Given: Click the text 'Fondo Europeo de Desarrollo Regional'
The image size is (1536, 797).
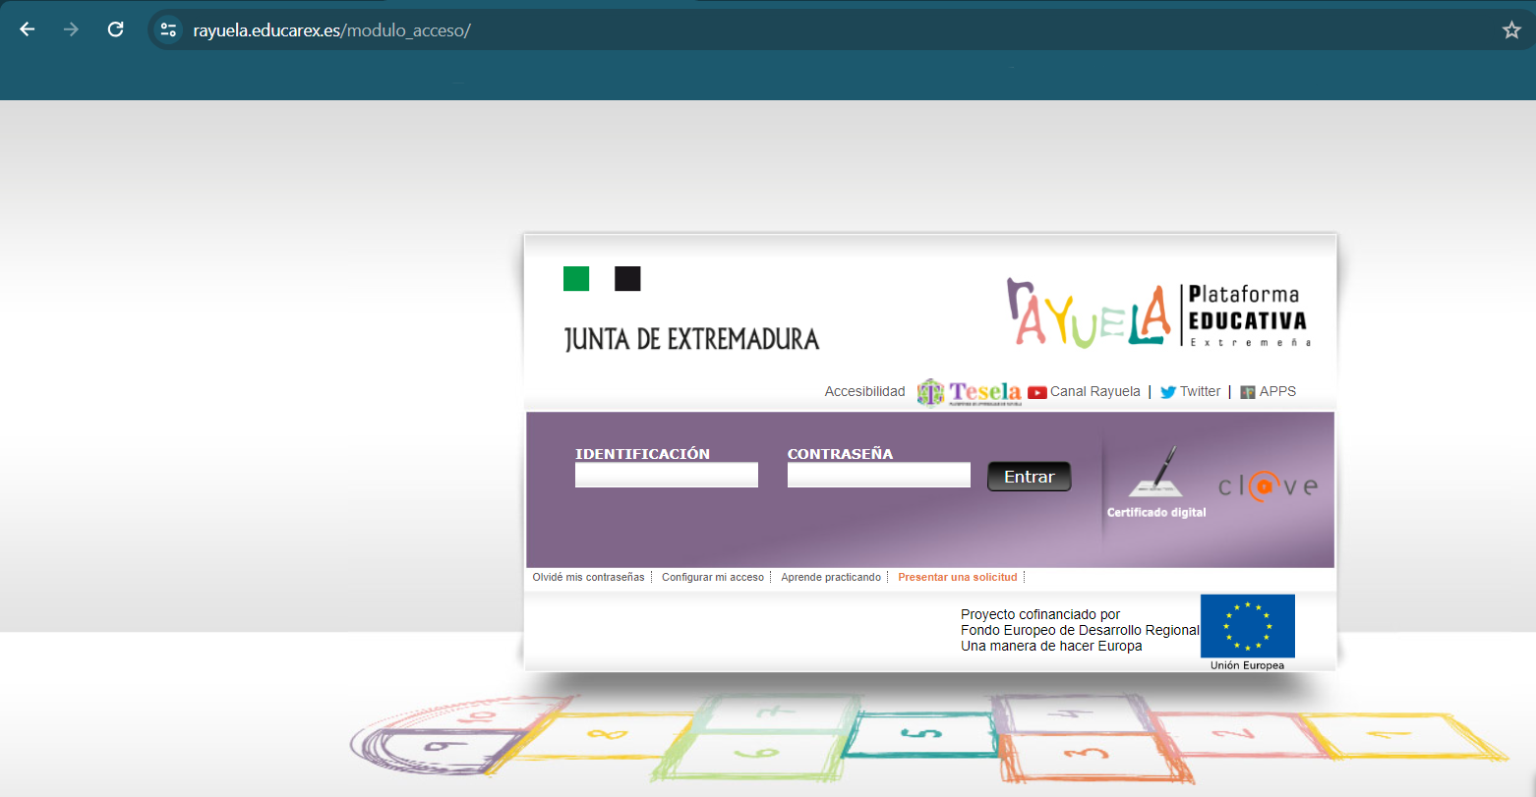Looking at the screenshot, I should pos(1080,630).
